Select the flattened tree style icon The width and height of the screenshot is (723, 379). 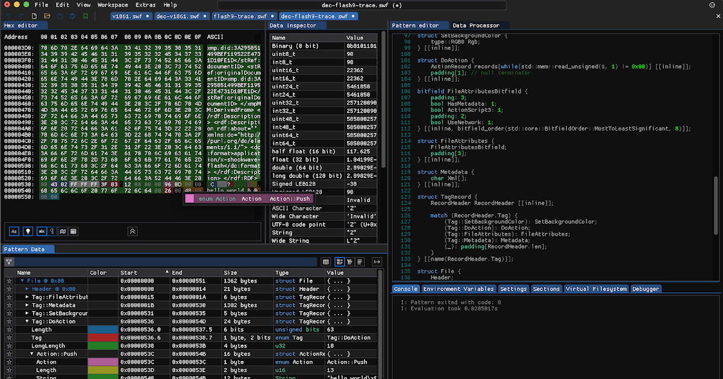point(360,262)
